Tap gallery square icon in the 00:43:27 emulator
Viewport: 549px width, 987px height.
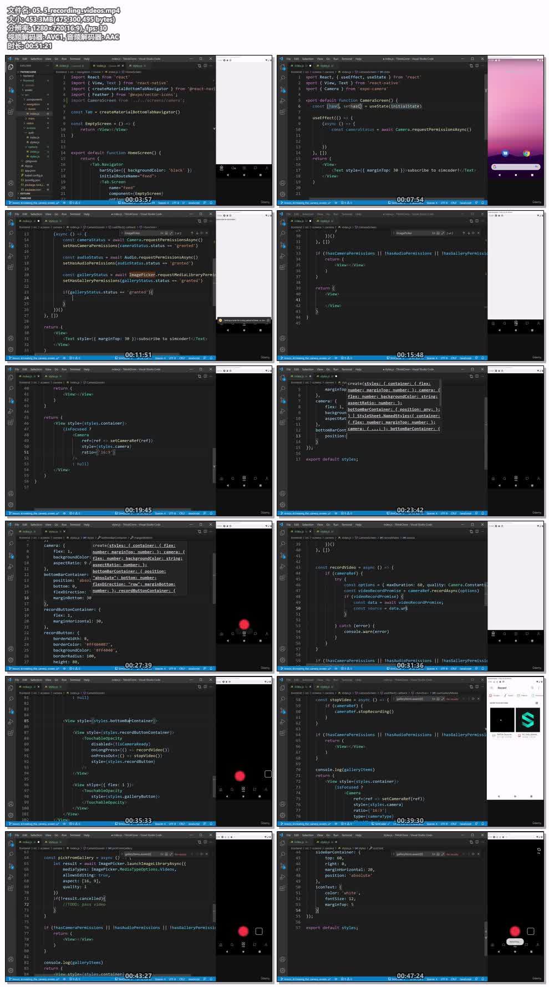259,932
